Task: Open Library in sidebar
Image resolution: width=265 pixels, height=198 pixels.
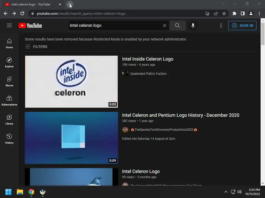Action: pos(9,120)
